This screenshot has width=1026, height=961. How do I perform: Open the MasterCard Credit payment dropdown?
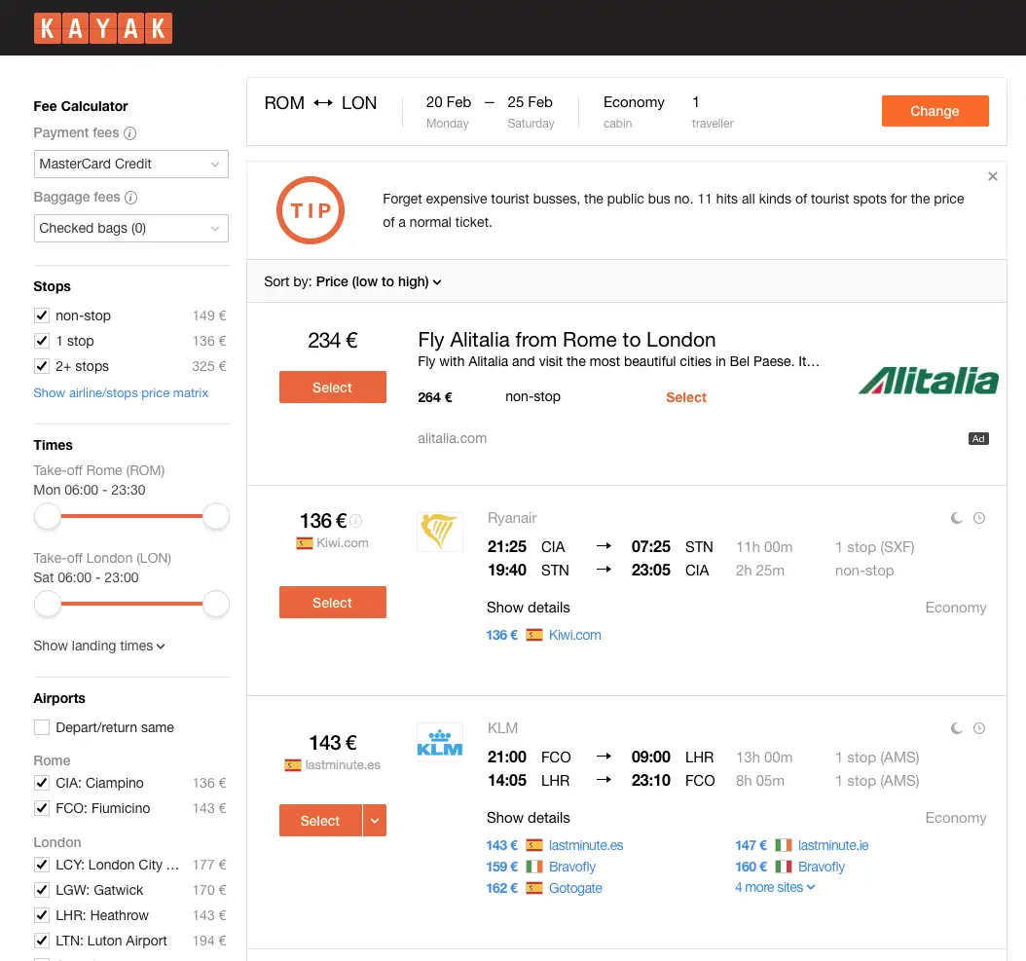[130, 164]
